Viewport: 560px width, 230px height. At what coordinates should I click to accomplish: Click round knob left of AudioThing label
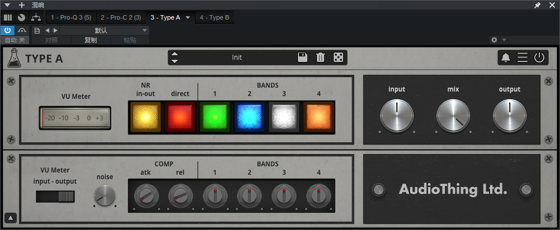[x=378, y=190]
